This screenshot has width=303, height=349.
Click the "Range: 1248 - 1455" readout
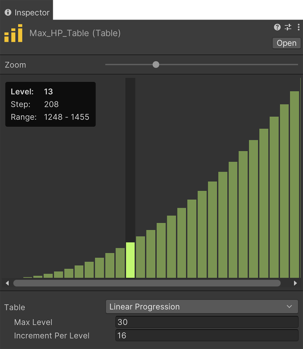(x=50, y=117)
